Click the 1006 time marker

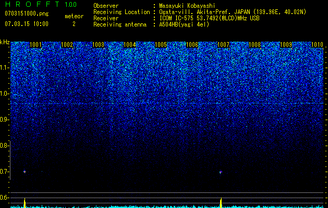click(192, 45)
